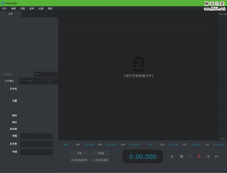Image resolution: width=227 pixels, height=173 pixels.
Task: Click the 采样率 sample rate label
Action: coord(13,129)
